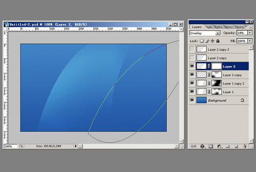Switch to the Paths tab
Image resolution: width=256 pixels, height=172 pixels.
pos(218,27)
